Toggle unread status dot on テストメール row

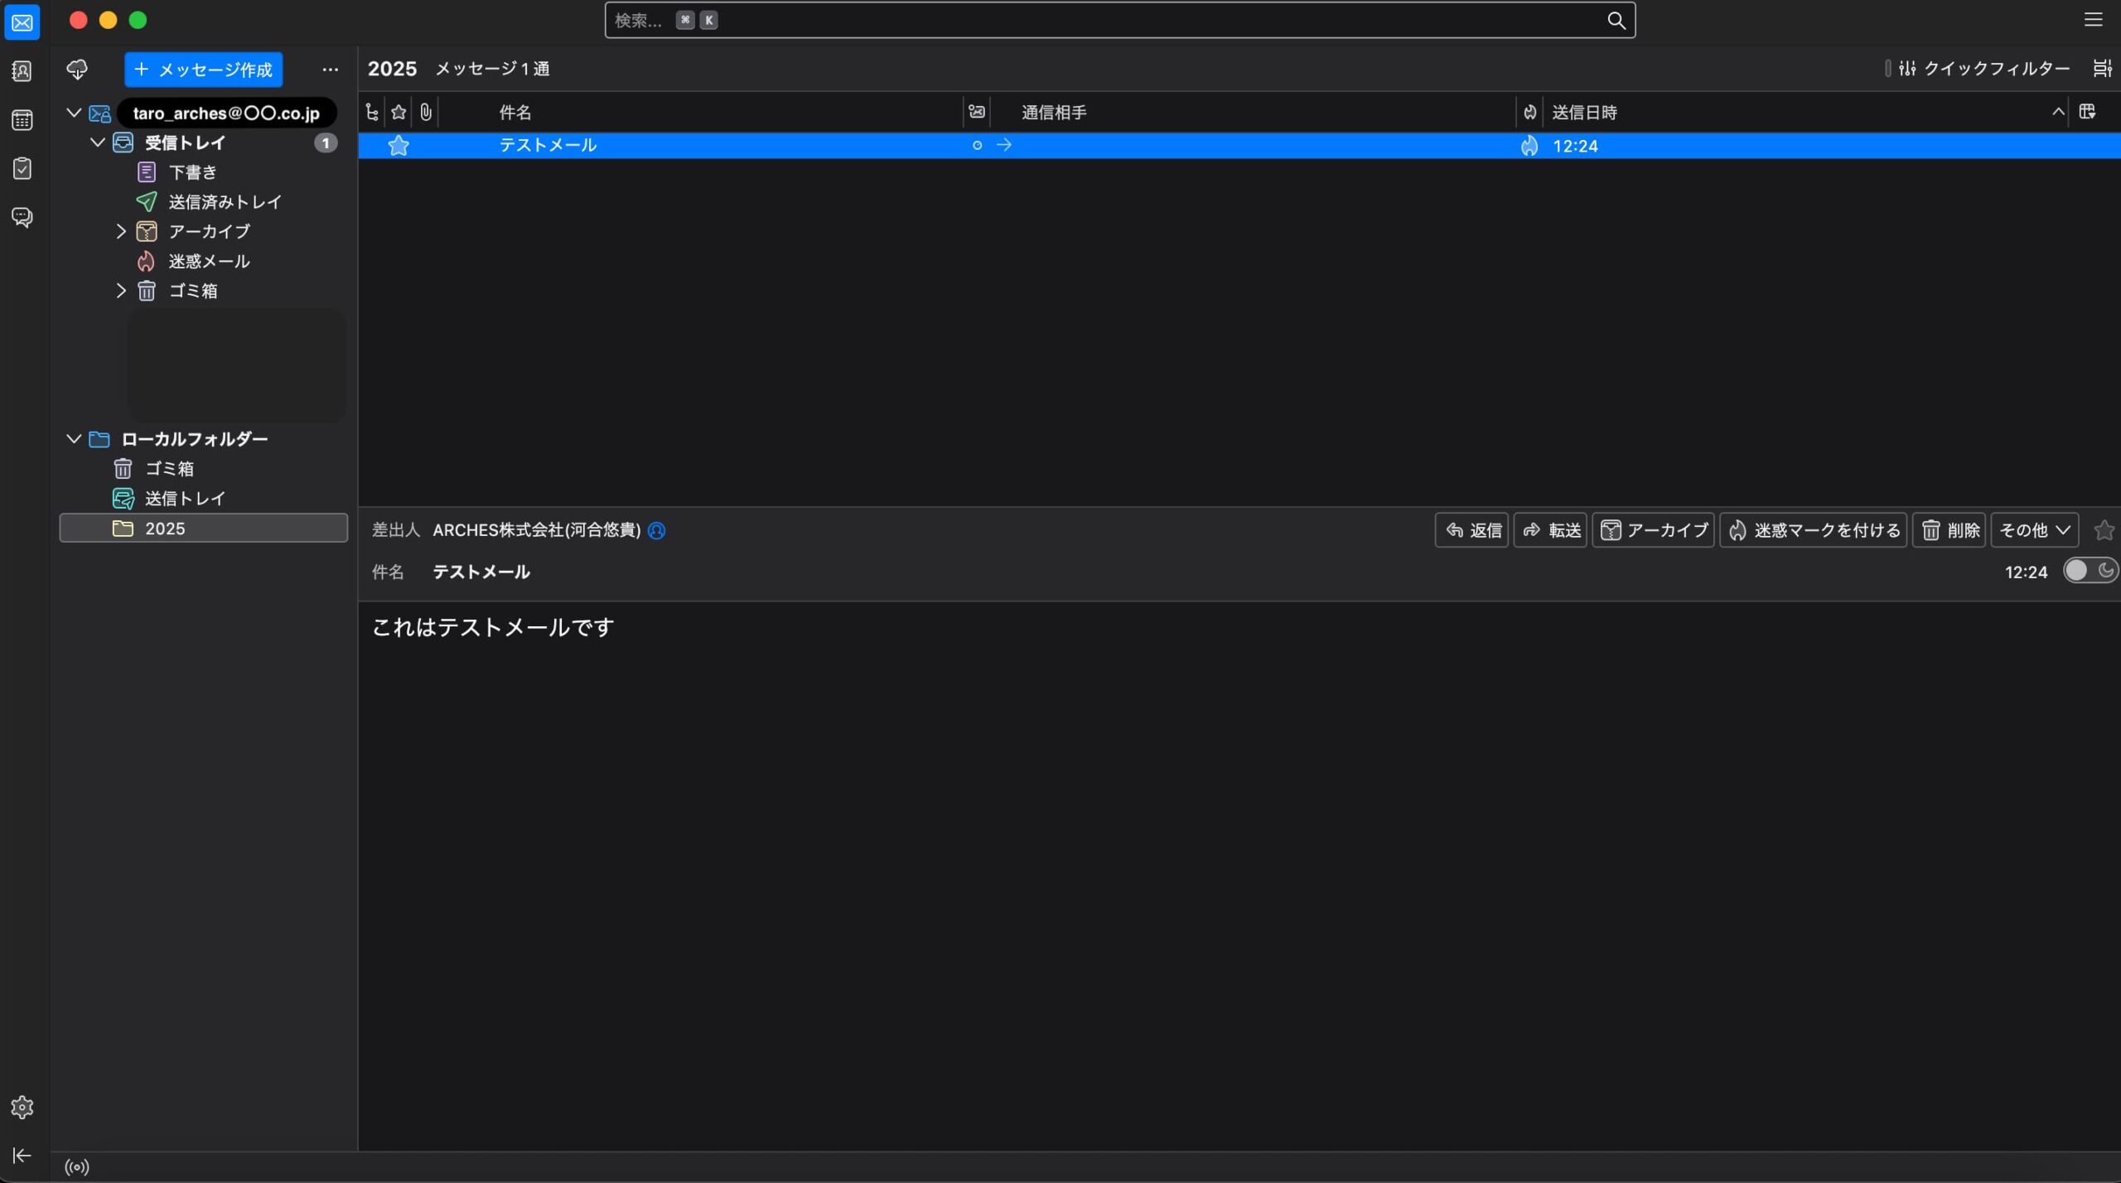(976, 145)
